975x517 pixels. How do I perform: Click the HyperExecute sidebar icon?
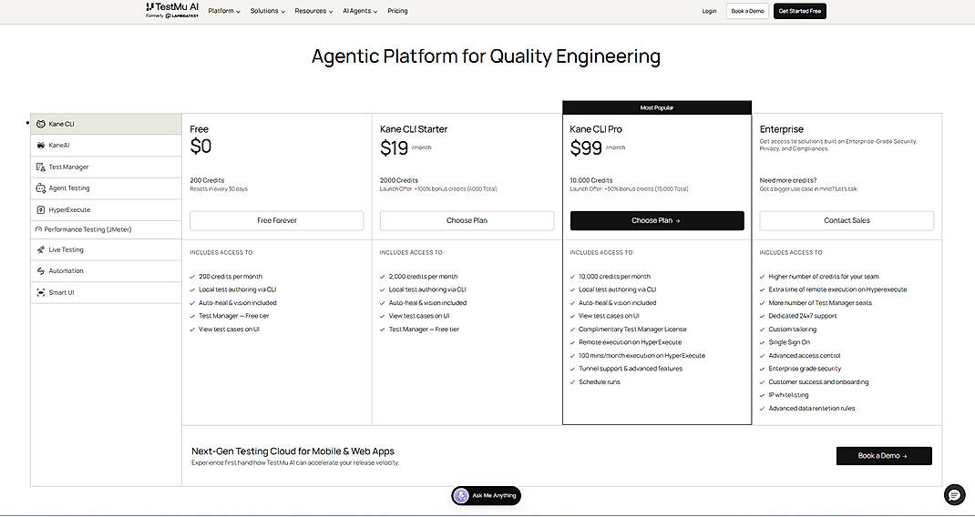click(x=40, y=210)
